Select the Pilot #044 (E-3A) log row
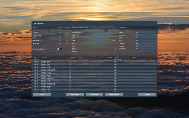This screenshot has height=118, width=189. click(x=94, y=66)
